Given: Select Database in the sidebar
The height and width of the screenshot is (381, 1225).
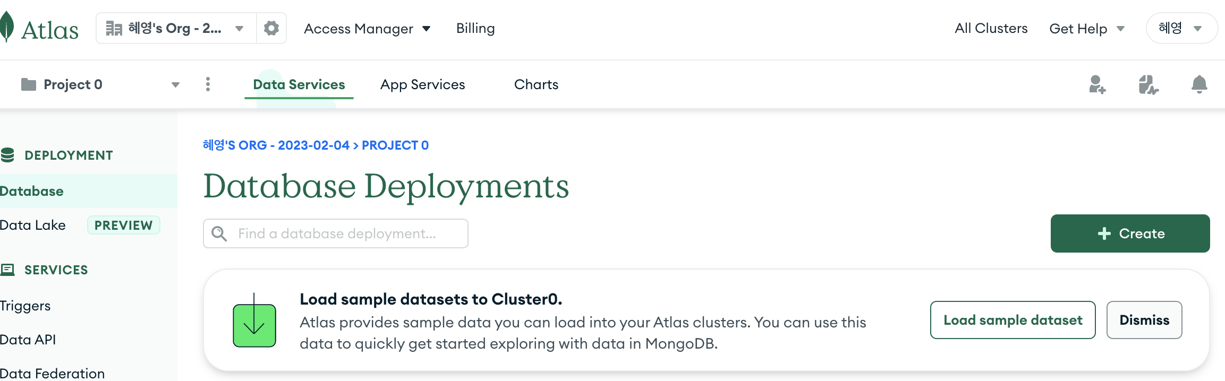Looking at the screenshot, I should 88,191.
